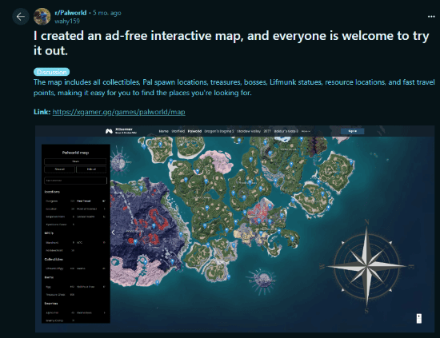Toggle the Lifmunk Effigy collectibles filter
Image resolution: width=440 pixels, height=338 pixels.
click(x=59, y=268)
